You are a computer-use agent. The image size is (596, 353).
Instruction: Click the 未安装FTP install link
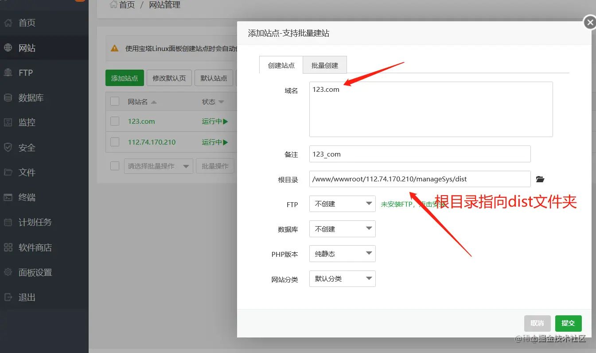[402, 204]
